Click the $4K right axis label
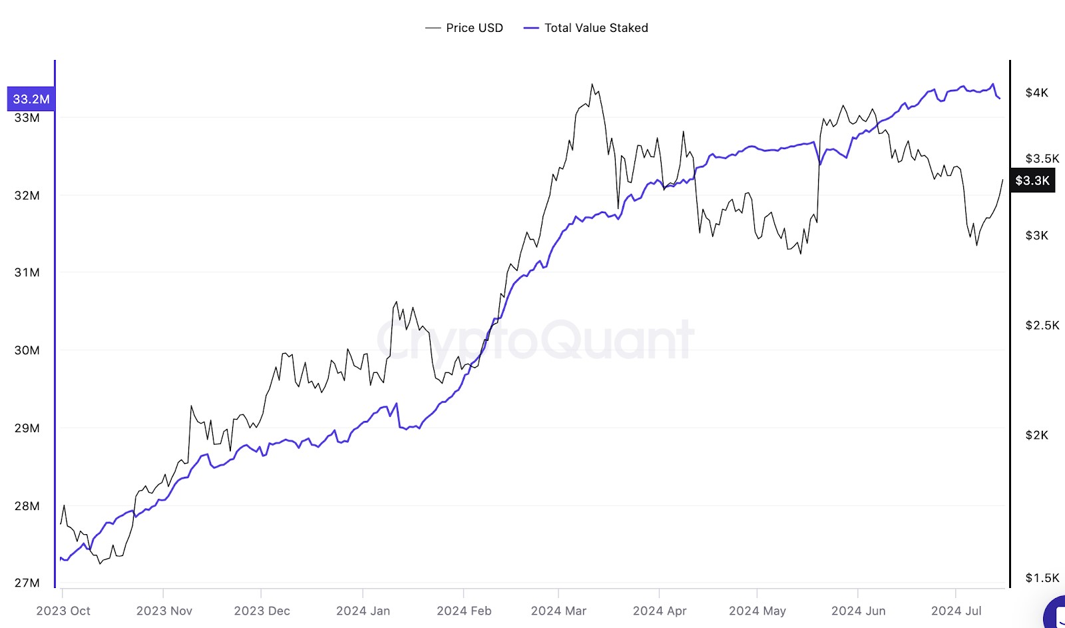 tap(1036, 93)
